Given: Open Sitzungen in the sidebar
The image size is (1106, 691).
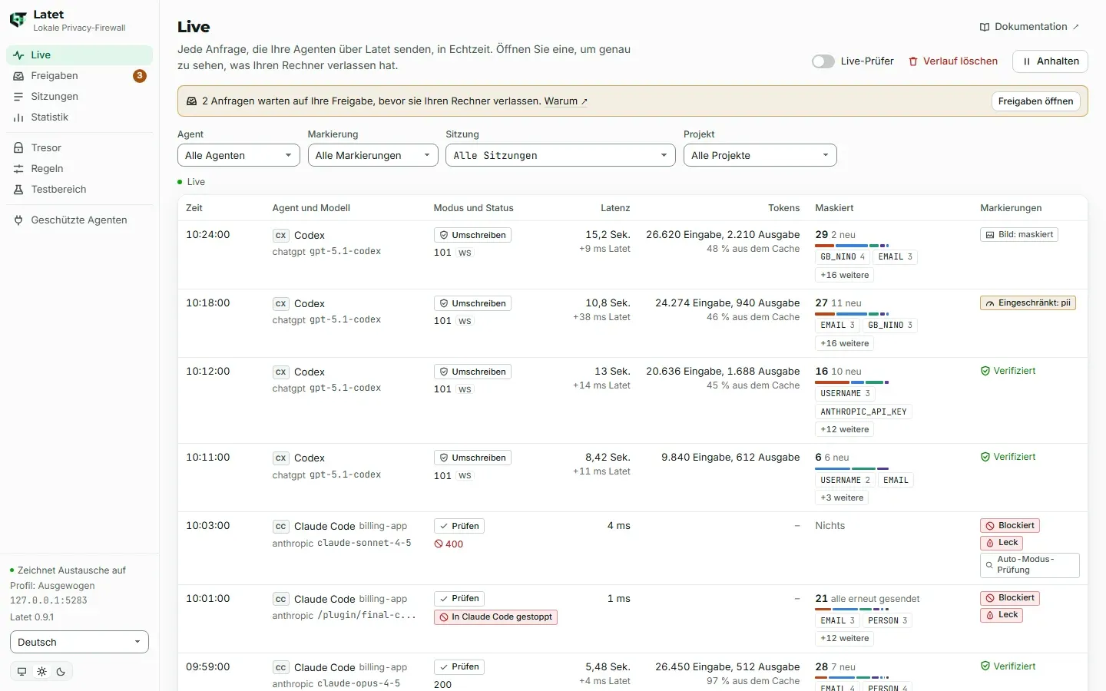Looking at the screenshot, I should pos(80,97).
